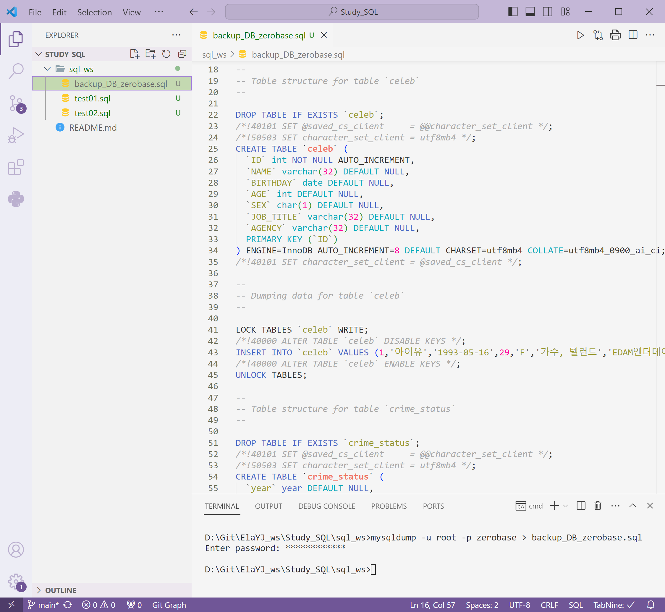Click Git Graph in status bar
This screenshot has width=665, height=612.
pyautogui.click(x=169, y=605)
